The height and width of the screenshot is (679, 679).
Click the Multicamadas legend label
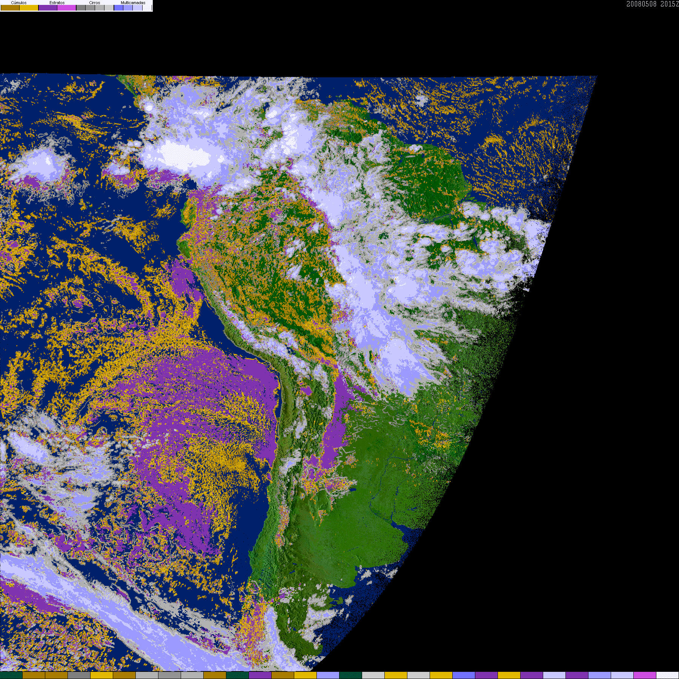(133, 3)
